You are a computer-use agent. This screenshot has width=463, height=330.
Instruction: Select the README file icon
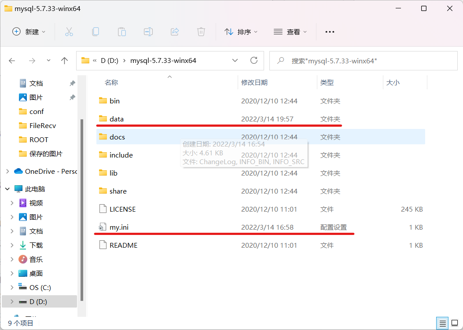(x=103, y=245)
